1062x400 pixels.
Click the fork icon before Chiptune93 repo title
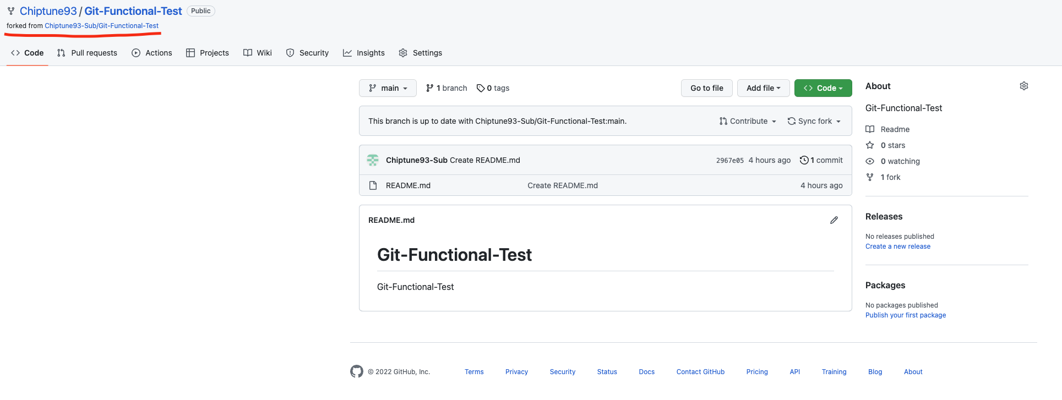point(11,11)
